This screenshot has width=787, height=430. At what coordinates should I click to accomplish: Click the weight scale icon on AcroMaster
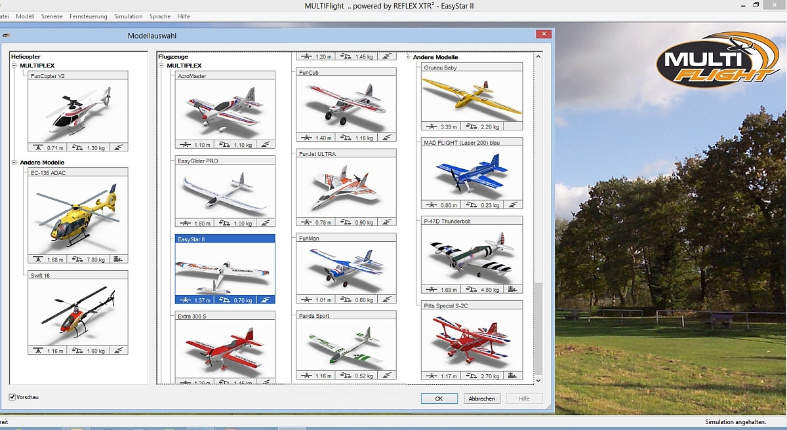(x=224, y=144)
